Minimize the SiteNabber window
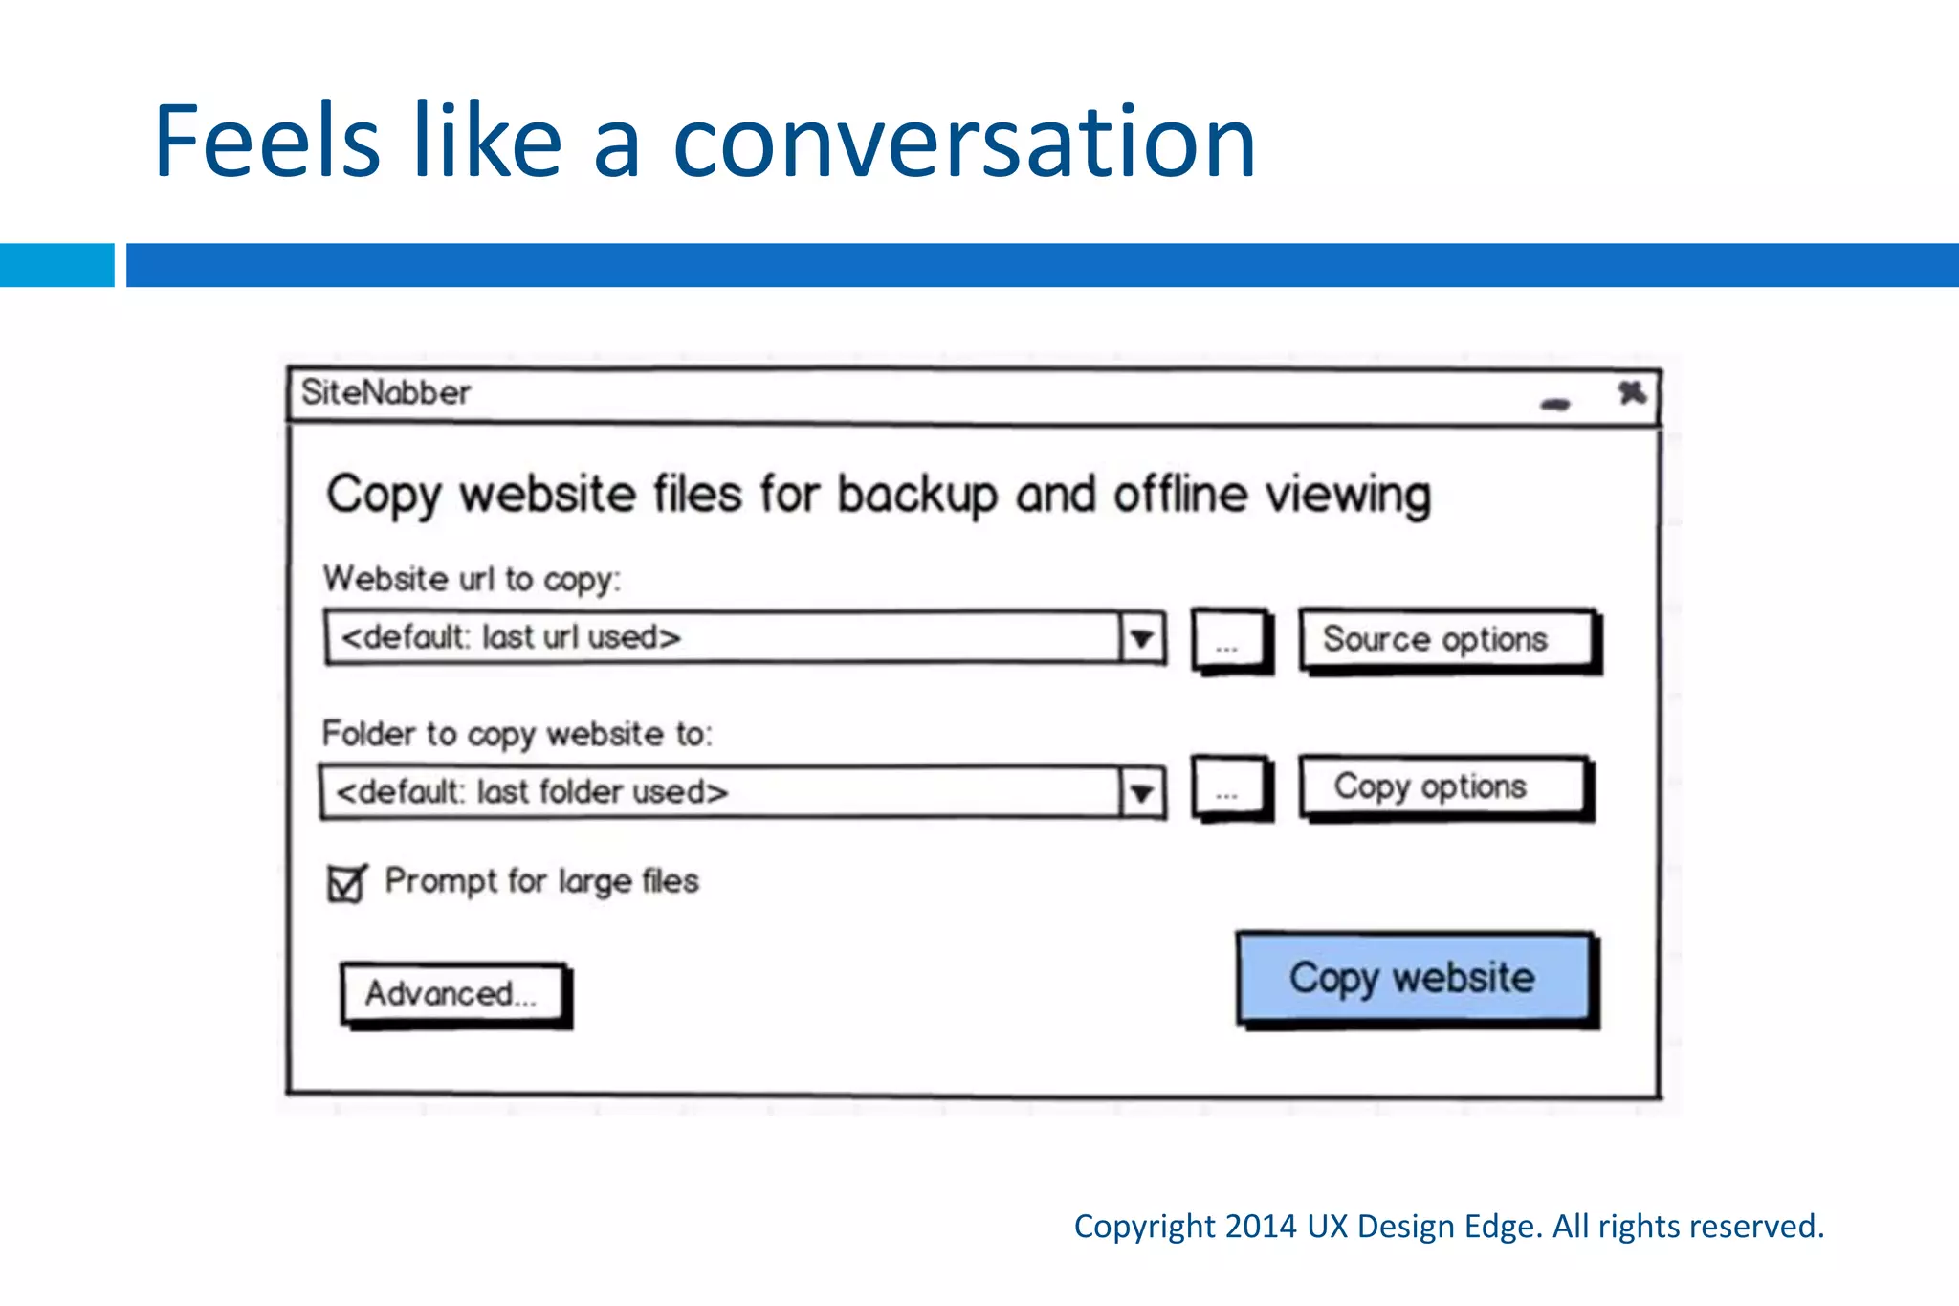The image size is (1959, 1306). coord(1555,405)
